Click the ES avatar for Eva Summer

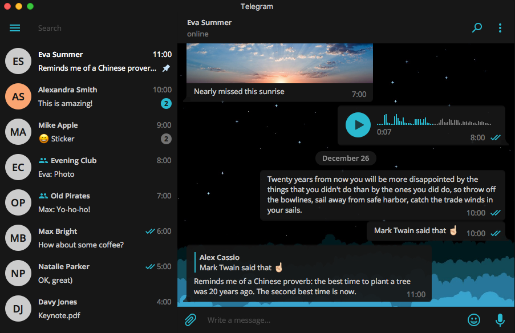(x=18, y=61)
